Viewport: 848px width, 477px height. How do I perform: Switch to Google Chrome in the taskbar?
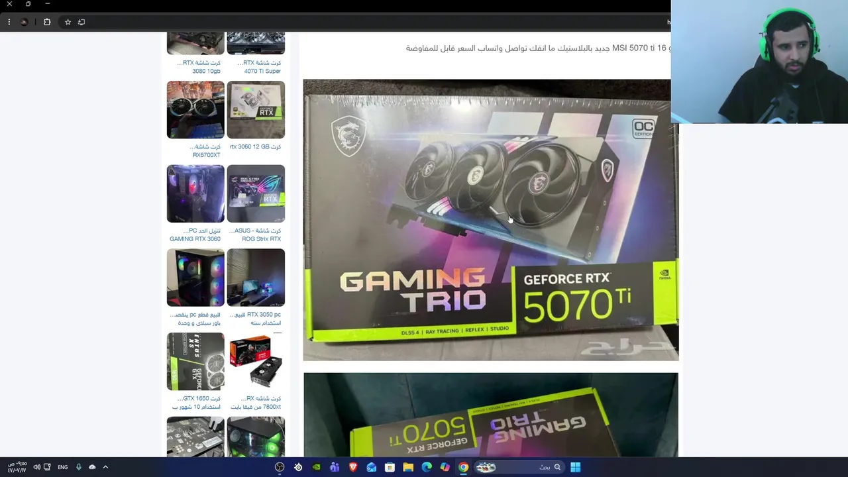point(464,467)
